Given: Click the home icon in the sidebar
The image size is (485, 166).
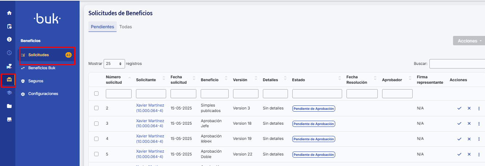Looking at the screenshot, I should point(9,13).
